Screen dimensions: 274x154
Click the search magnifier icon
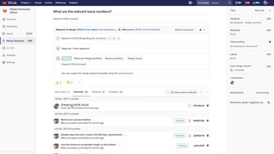[229, 3]
